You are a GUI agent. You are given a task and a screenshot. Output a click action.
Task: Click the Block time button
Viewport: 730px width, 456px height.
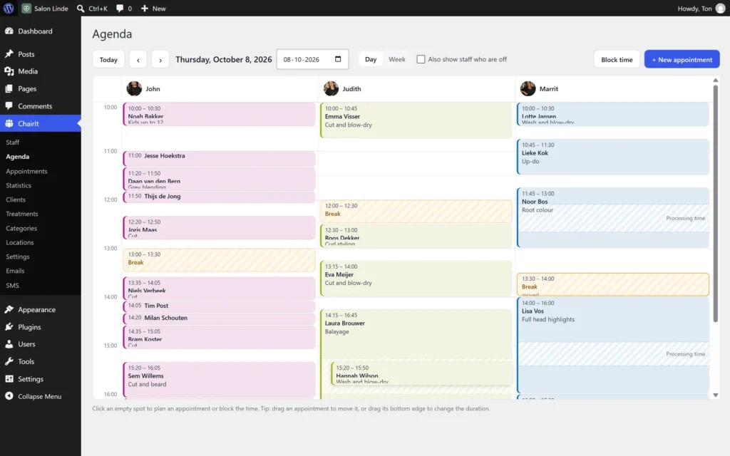(x=617, y=60)
